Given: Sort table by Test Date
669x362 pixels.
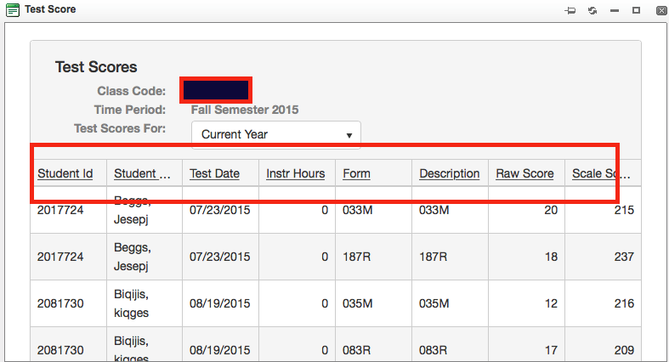Looking at the screenshot, I should pyautogui.click(x=214, y=173).
